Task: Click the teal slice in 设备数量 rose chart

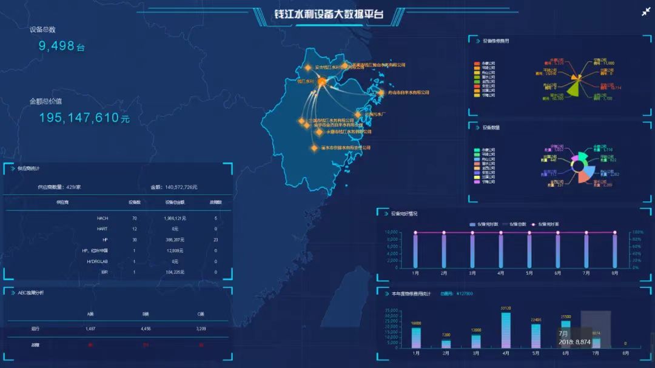Action: coord(582,156)
